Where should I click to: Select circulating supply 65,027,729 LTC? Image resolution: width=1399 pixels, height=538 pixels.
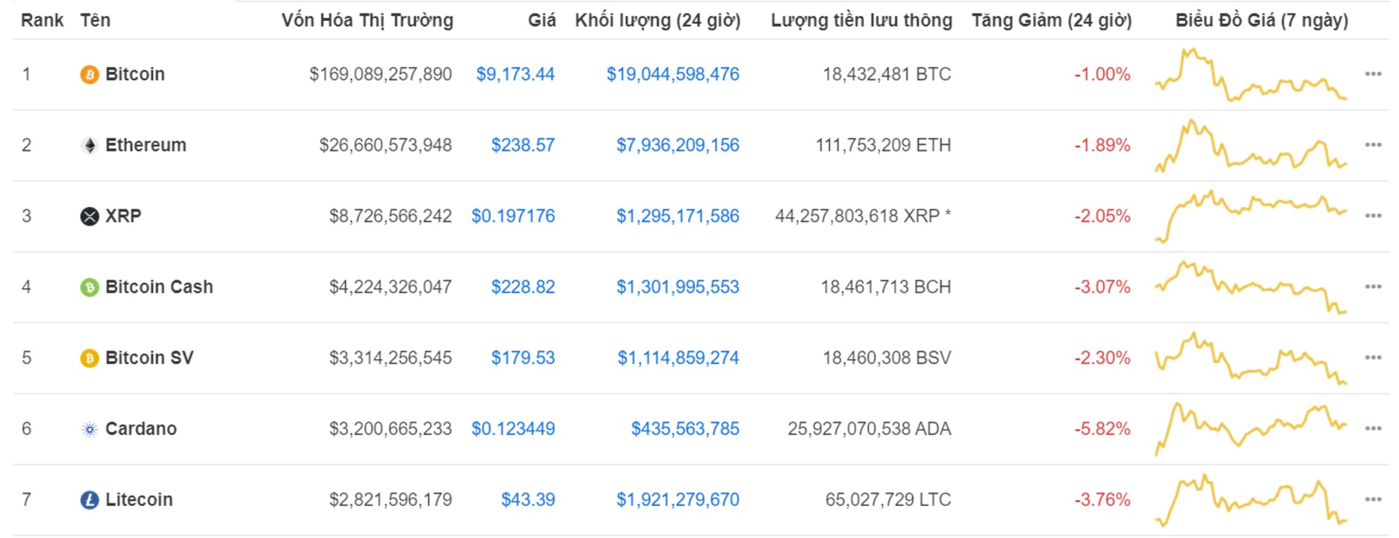click(x=888, y=500)
